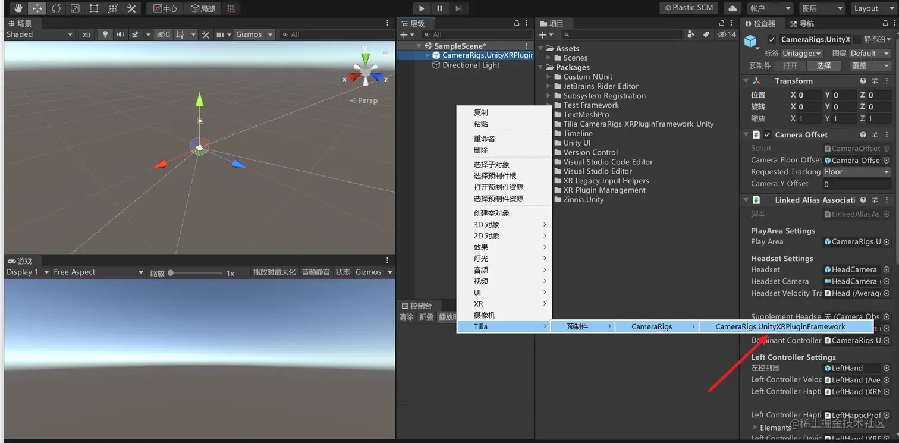Toggle 播放时最大化 maximize on play
Image resolution: width=899 pixels, height=443 pixels.
[274, 272]
